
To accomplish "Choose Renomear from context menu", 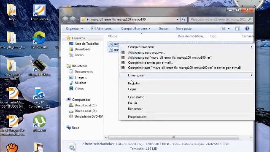I will click(135, 109).
